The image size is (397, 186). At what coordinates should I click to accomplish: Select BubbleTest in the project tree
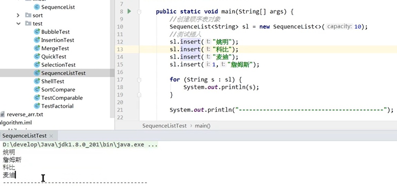pos(56,32)
